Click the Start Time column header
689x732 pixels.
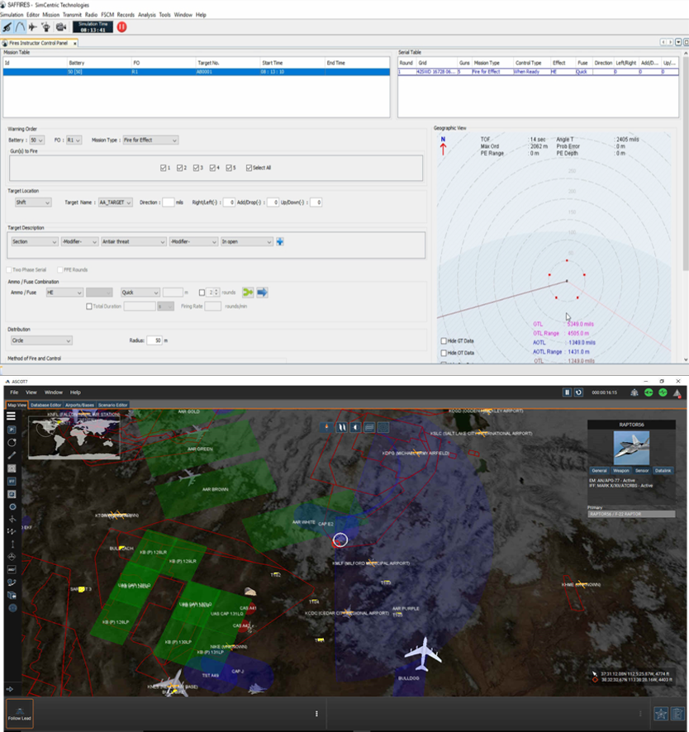[292, 63]
